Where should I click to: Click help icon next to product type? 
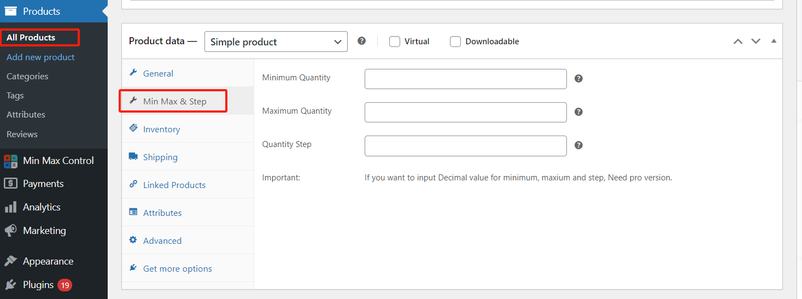point(361,41)
